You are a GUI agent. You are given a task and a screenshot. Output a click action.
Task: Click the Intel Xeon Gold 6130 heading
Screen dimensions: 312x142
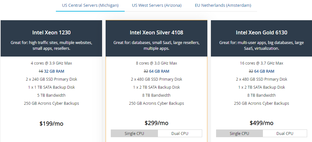pos(262,32)
